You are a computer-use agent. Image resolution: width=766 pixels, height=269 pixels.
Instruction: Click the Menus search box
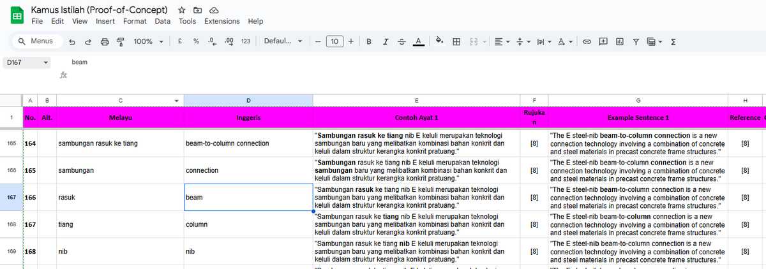tap(36, 41)
